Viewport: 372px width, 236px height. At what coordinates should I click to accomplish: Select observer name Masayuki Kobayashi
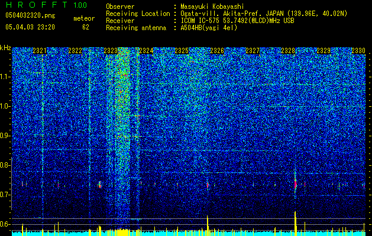(212, 6)
